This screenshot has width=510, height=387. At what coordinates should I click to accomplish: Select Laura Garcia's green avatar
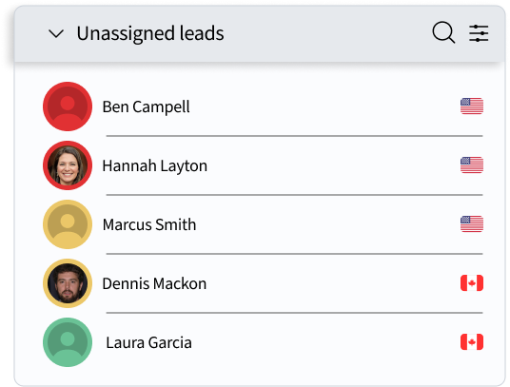(68, 342)
